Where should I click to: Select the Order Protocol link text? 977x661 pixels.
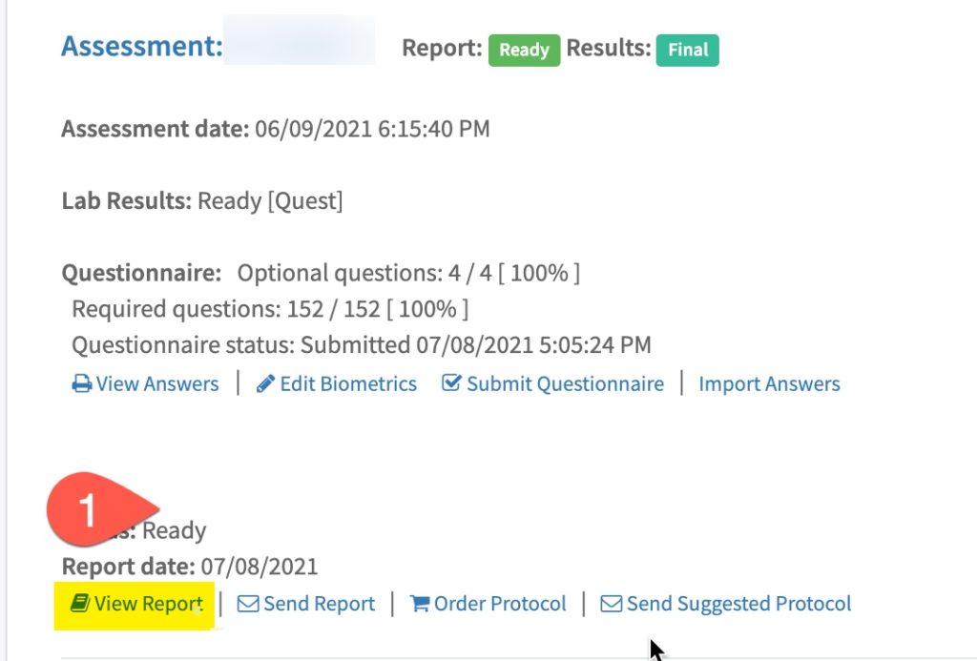[x=500, y=604]
